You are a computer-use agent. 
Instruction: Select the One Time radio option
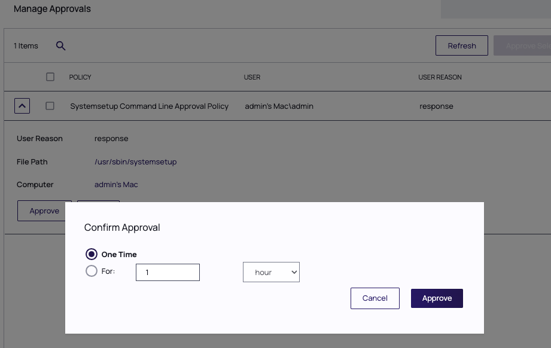coord(92,254)
